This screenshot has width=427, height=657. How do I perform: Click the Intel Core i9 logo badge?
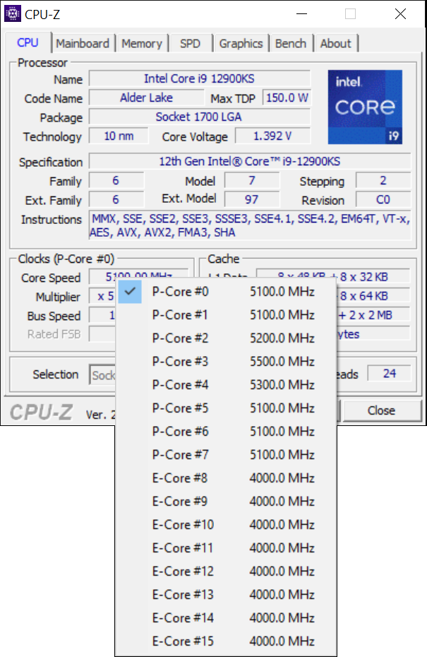tap(365, 107)
